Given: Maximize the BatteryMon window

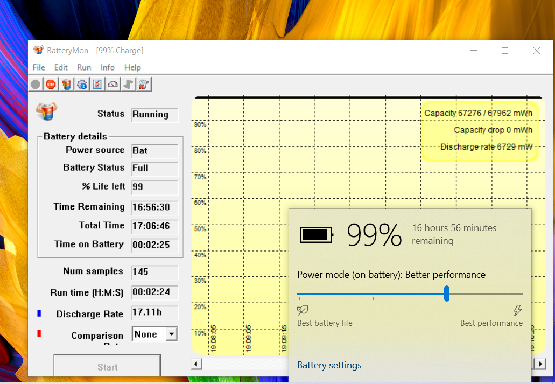Looking at the screenshot, I should pos(505,51).
